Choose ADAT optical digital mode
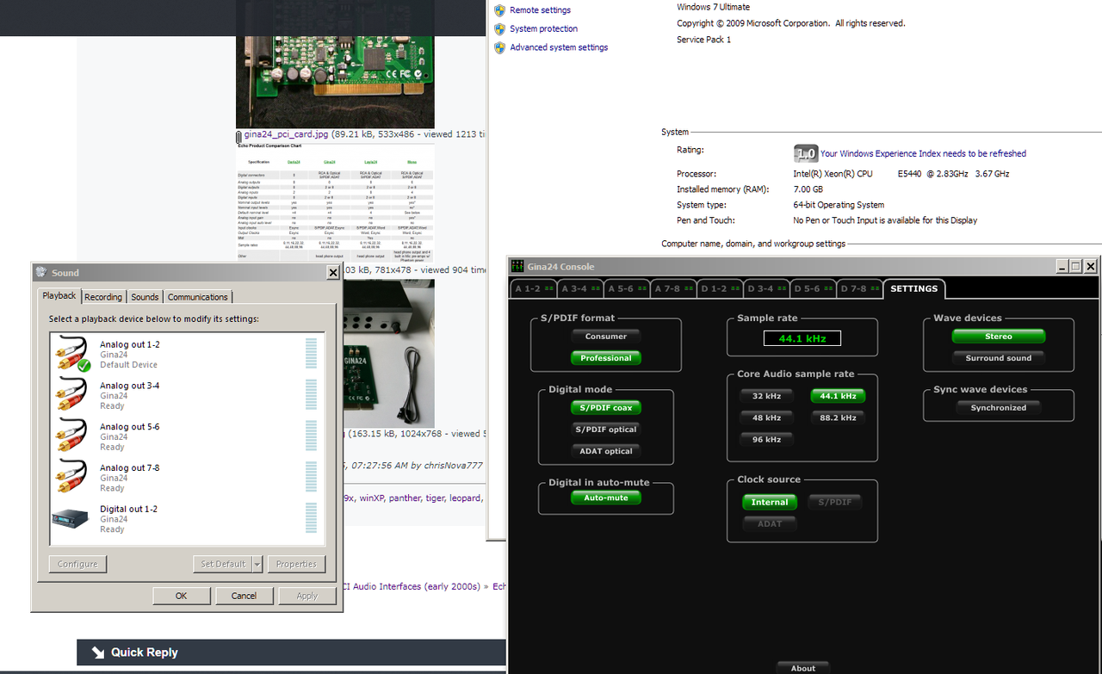Viewport: 1102px width, 674px height. (606, 451)
